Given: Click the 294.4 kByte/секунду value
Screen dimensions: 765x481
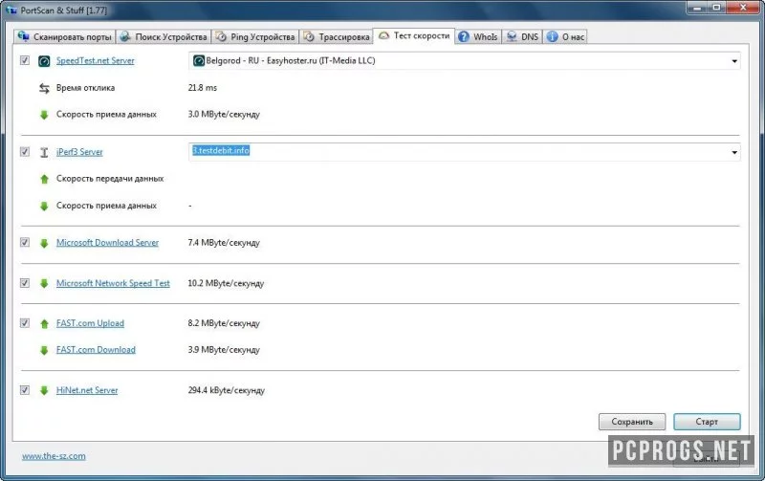Looking at the screenshot, I should click(x=227, y=390).
